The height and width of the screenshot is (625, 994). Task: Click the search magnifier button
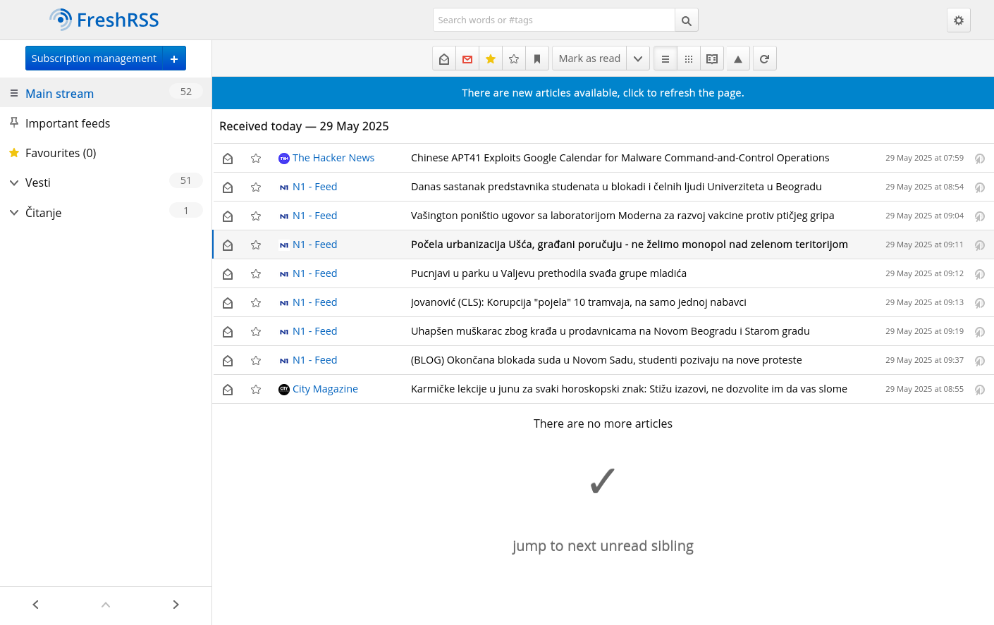[687, 20]
